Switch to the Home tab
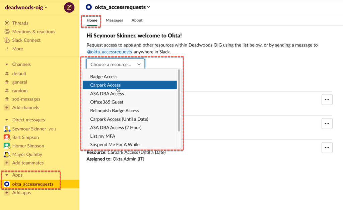The image size is (343, 210). (x=92, y=20)
